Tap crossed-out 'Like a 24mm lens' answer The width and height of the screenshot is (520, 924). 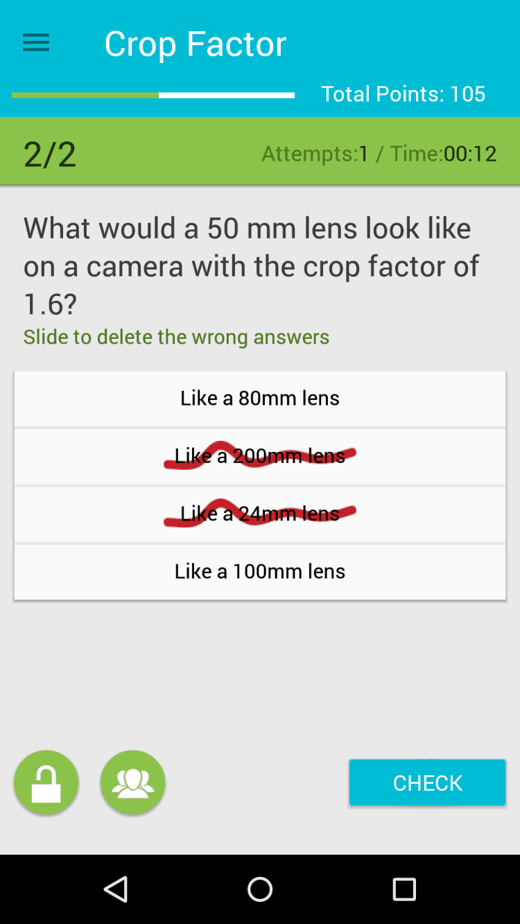click(x=260, y=514)
